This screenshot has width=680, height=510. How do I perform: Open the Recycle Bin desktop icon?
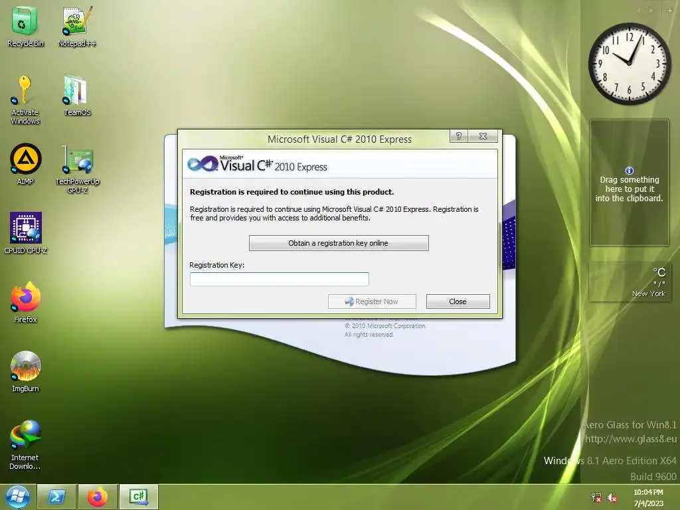25,26
